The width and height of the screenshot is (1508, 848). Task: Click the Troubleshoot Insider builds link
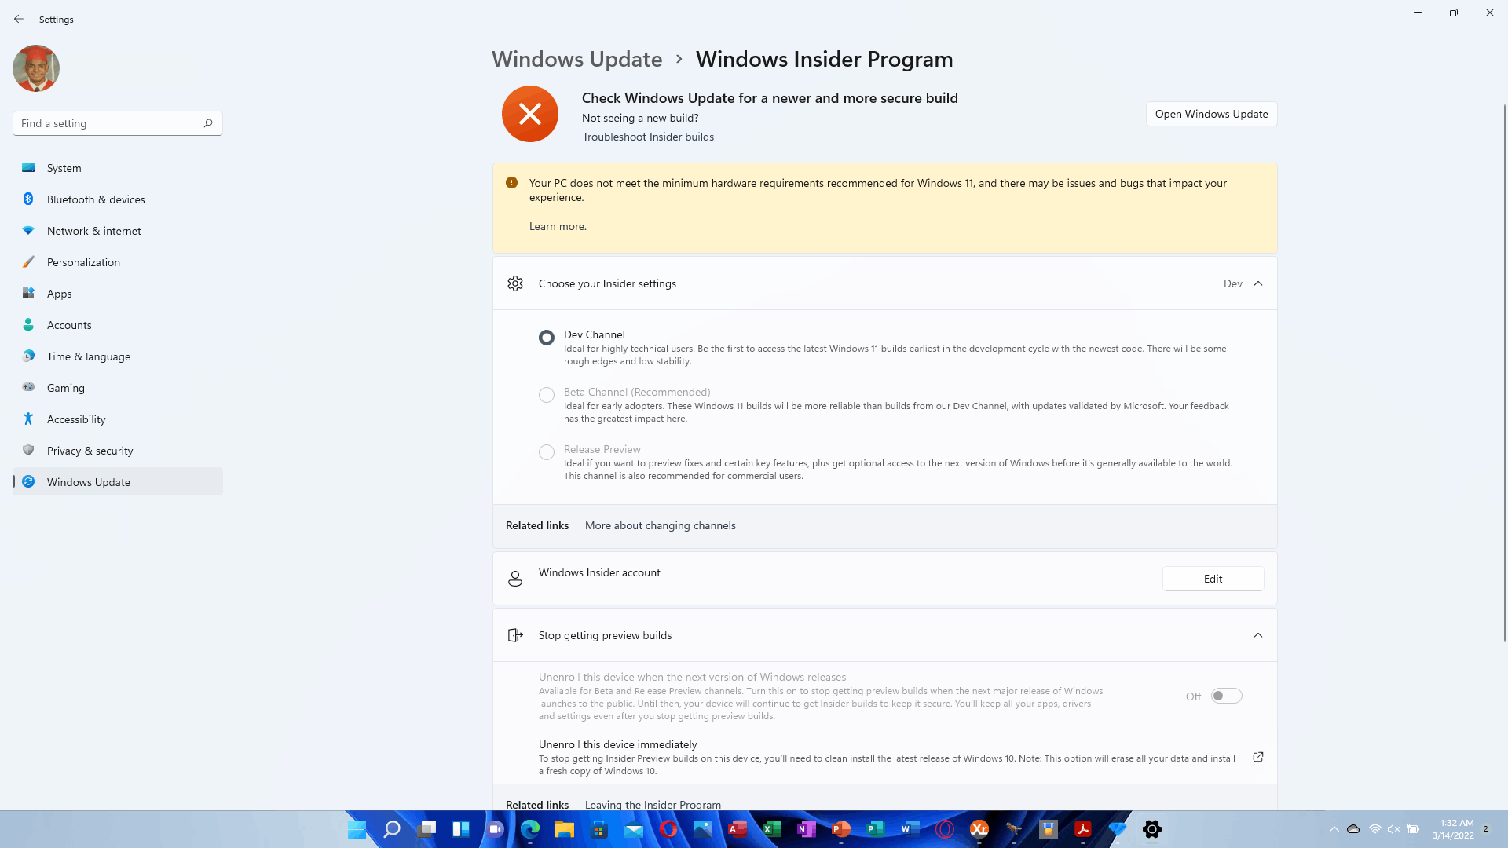tap(648, 137)
